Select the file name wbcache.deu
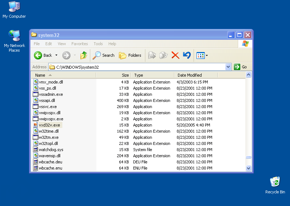Viewport: 290px width, 206px height. [x=50, y=162]
